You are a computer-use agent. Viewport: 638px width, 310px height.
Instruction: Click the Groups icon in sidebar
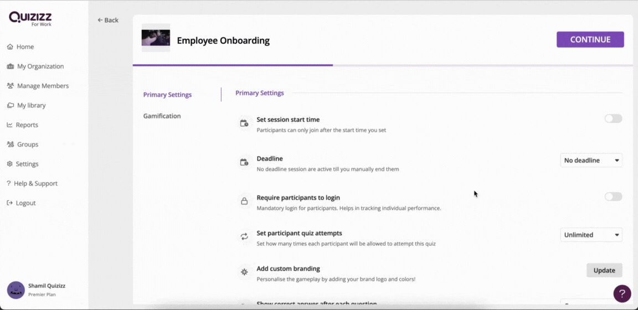(11, 144)
